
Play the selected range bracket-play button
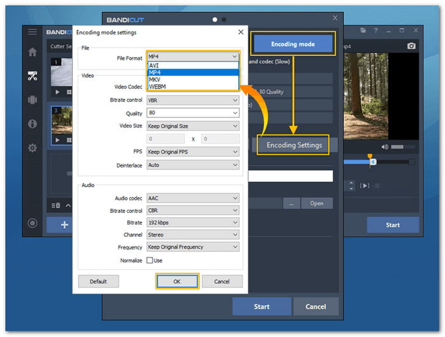[x=365, y=186]
